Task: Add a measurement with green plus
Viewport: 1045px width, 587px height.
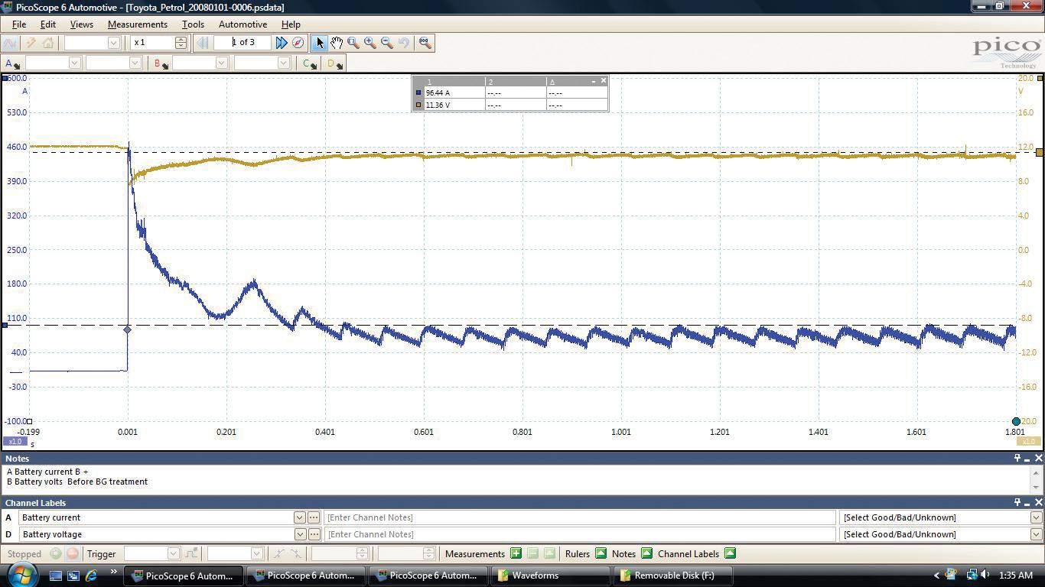Action: (x=516, y=554)
